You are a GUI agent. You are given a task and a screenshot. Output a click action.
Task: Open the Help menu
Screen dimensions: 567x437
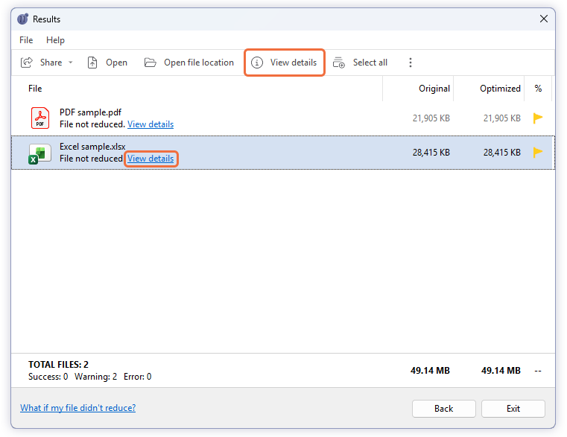point(55,40)
